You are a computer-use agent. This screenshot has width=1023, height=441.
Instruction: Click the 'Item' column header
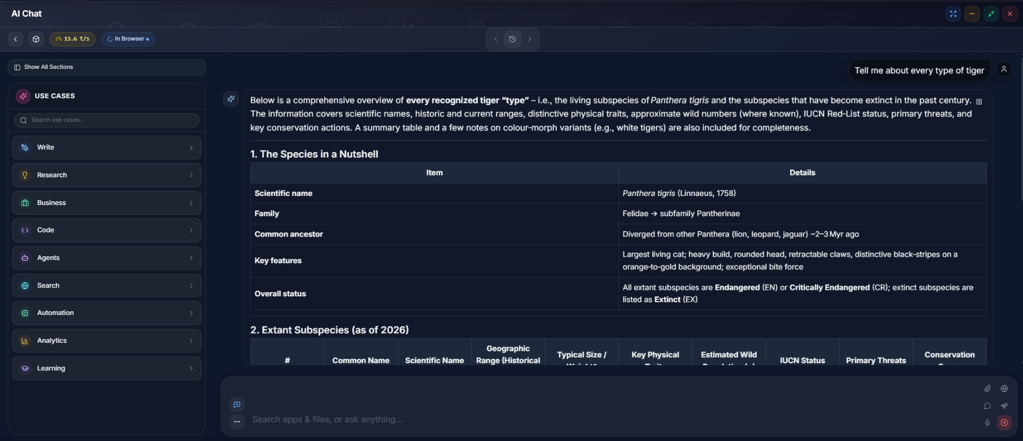pos(434,173)
